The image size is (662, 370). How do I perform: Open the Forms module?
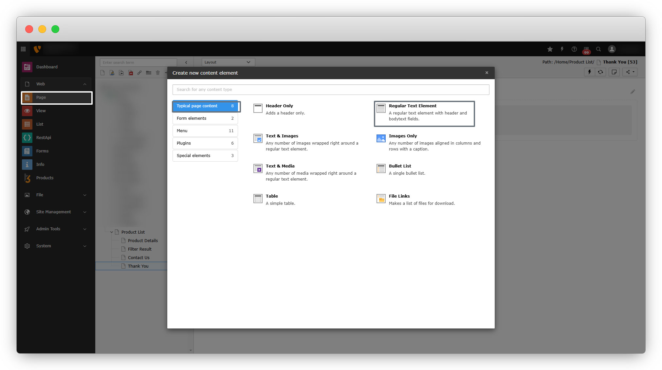click(42, 151)
